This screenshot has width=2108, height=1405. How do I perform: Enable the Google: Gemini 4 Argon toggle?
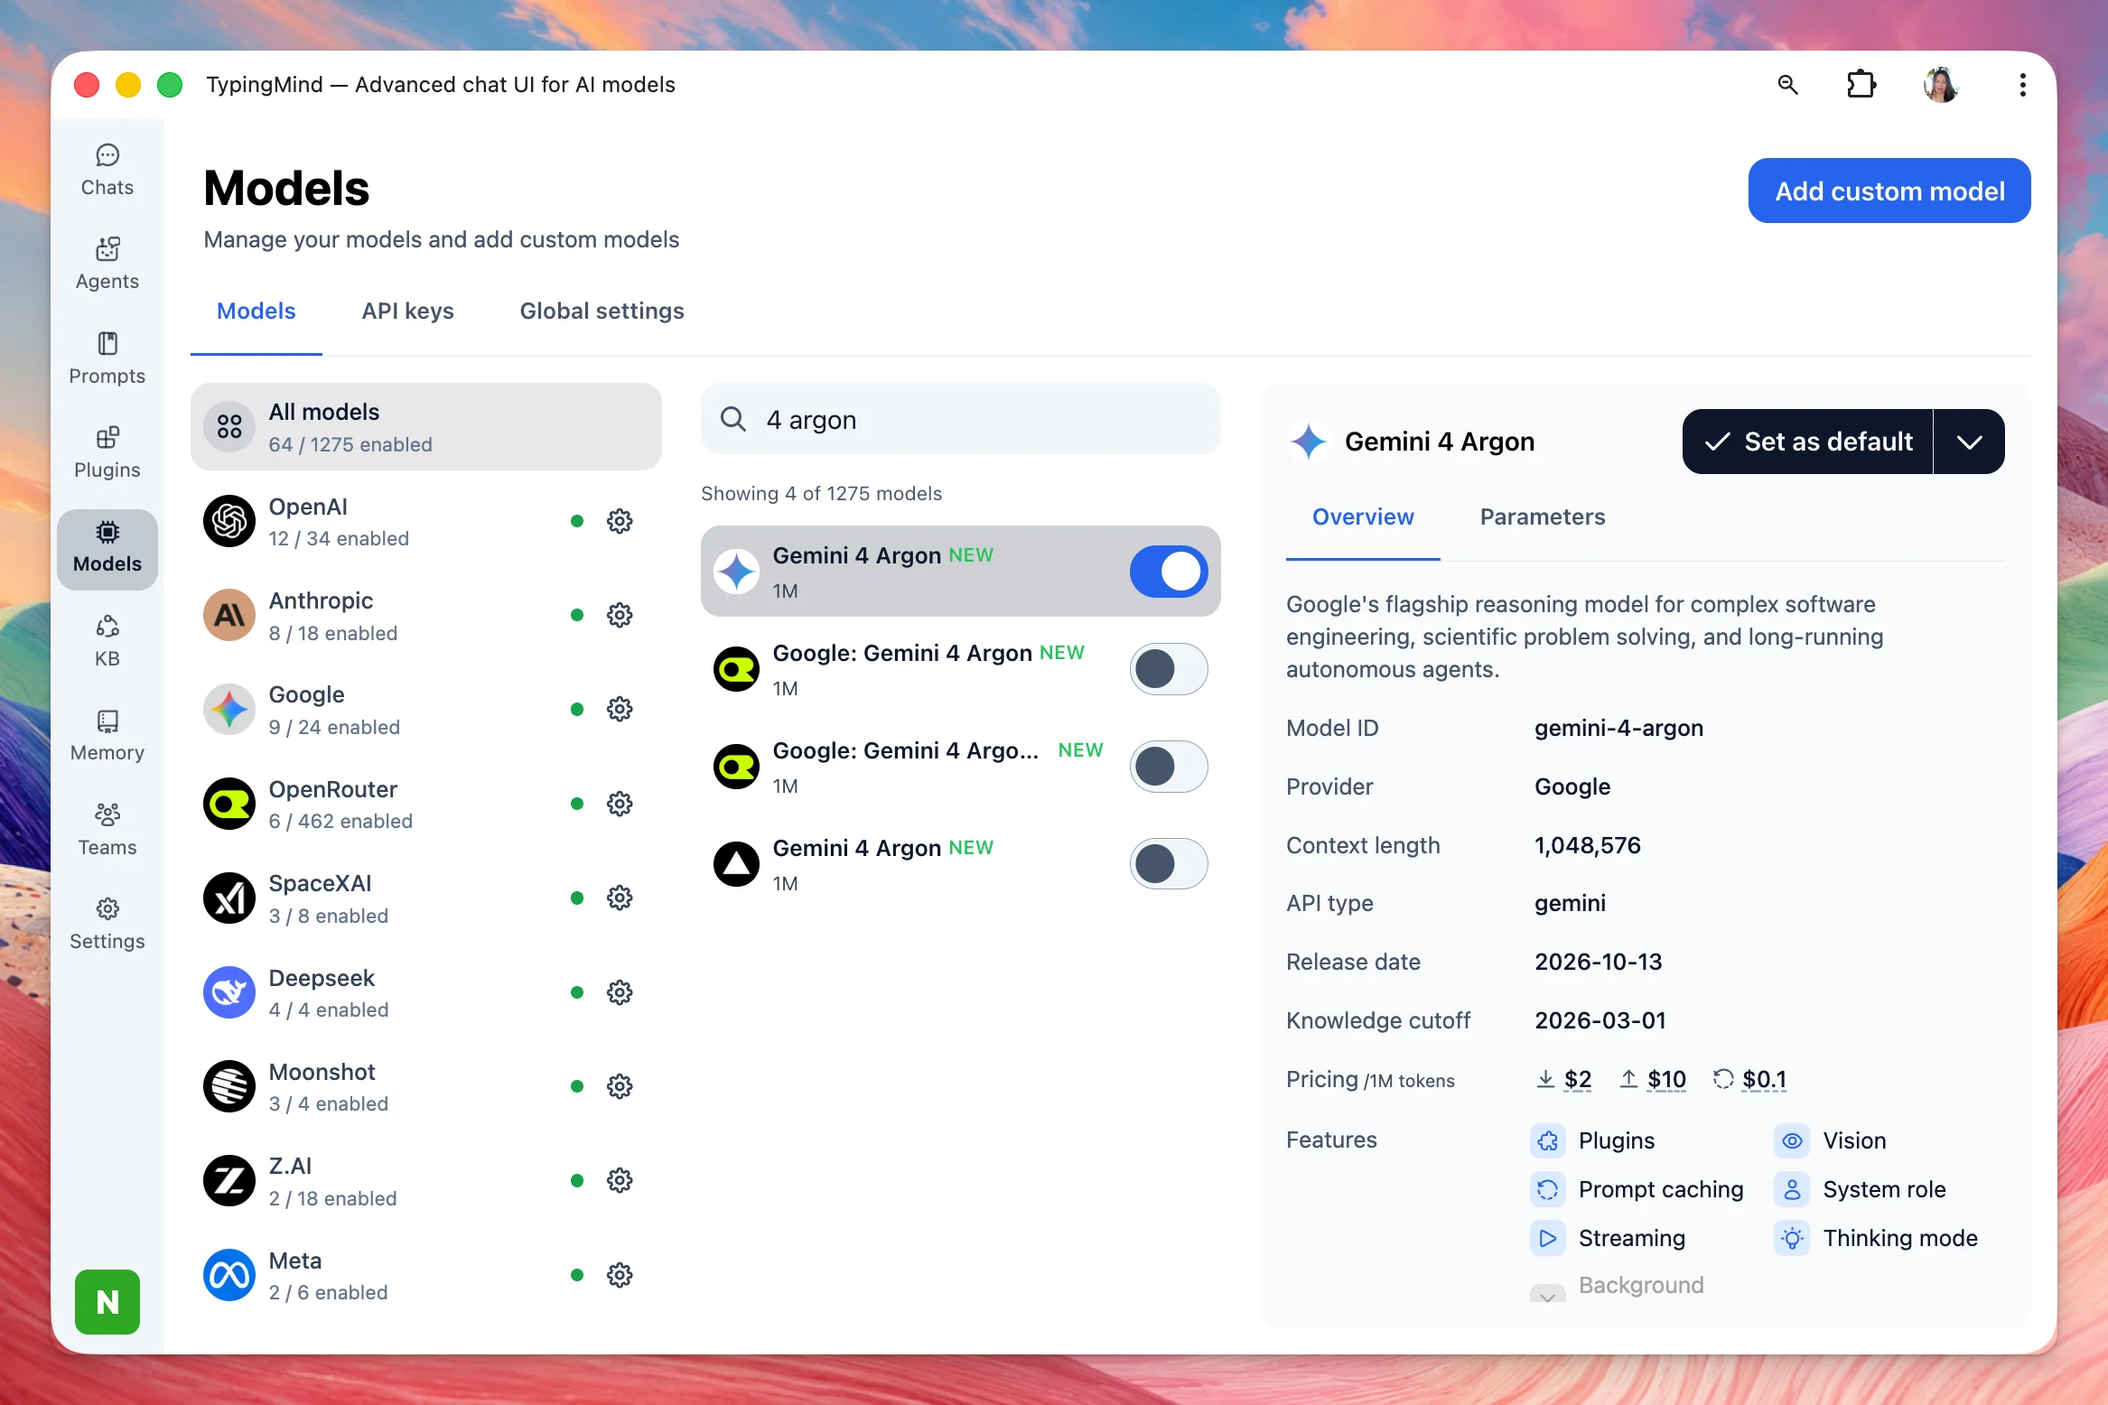pos(1169,669)
